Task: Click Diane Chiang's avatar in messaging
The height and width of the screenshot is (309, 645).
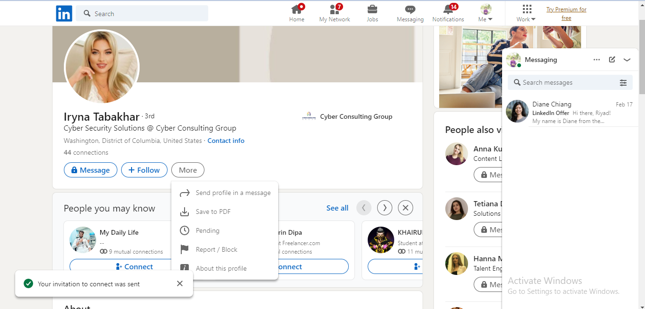Action: coord(517,111)
